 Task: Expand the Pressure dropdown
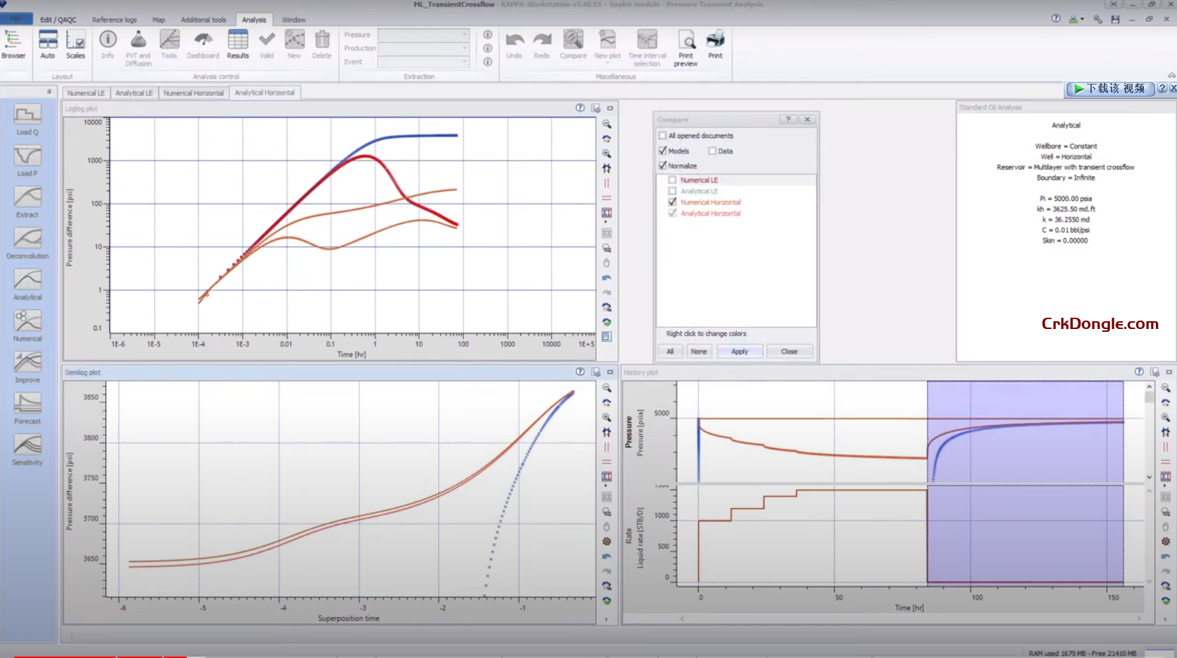[x=464, y=35]
